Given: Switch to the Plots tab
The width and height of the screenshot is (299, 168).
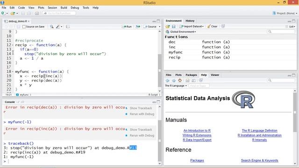Looking at the screenshot, I should [x=178, y=75].
